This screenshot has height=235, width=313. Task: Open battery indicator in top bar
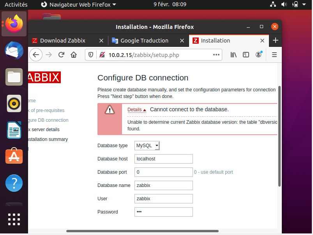click(x=295, y=4)
